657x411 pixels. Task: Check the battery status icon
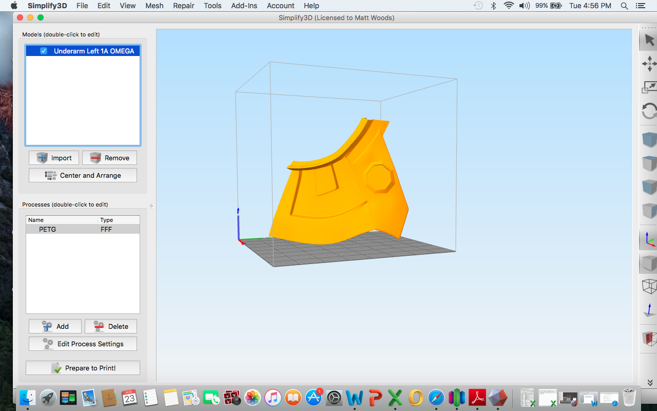(555, 6)
